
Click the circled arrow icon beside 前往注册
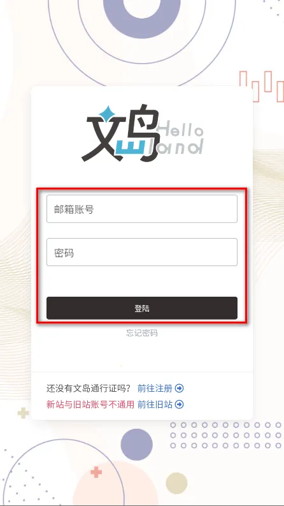[180, 388]
